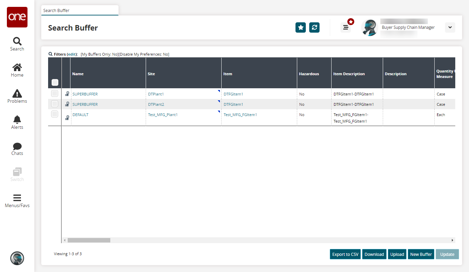Click the Filters edit link
469x272 pixels.
coord(72,54)
